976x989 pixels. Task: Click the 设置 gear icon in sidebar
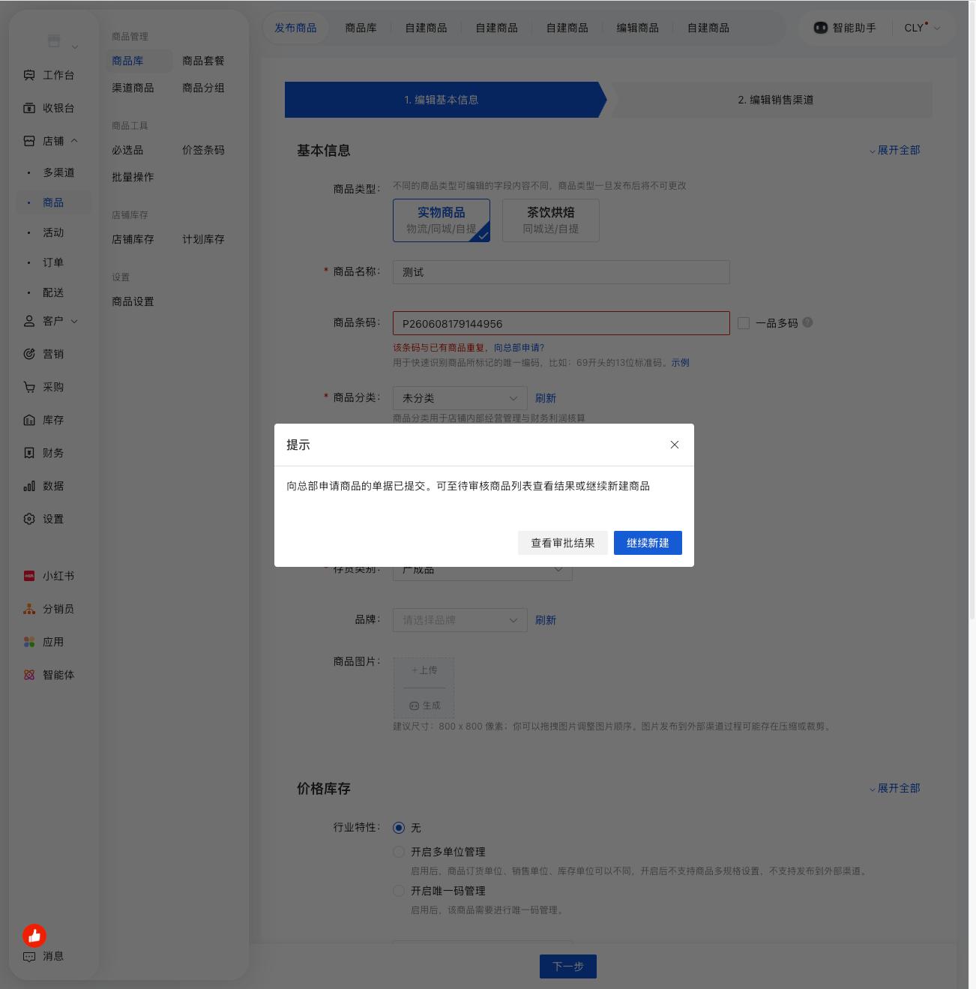tap(29, 519)
